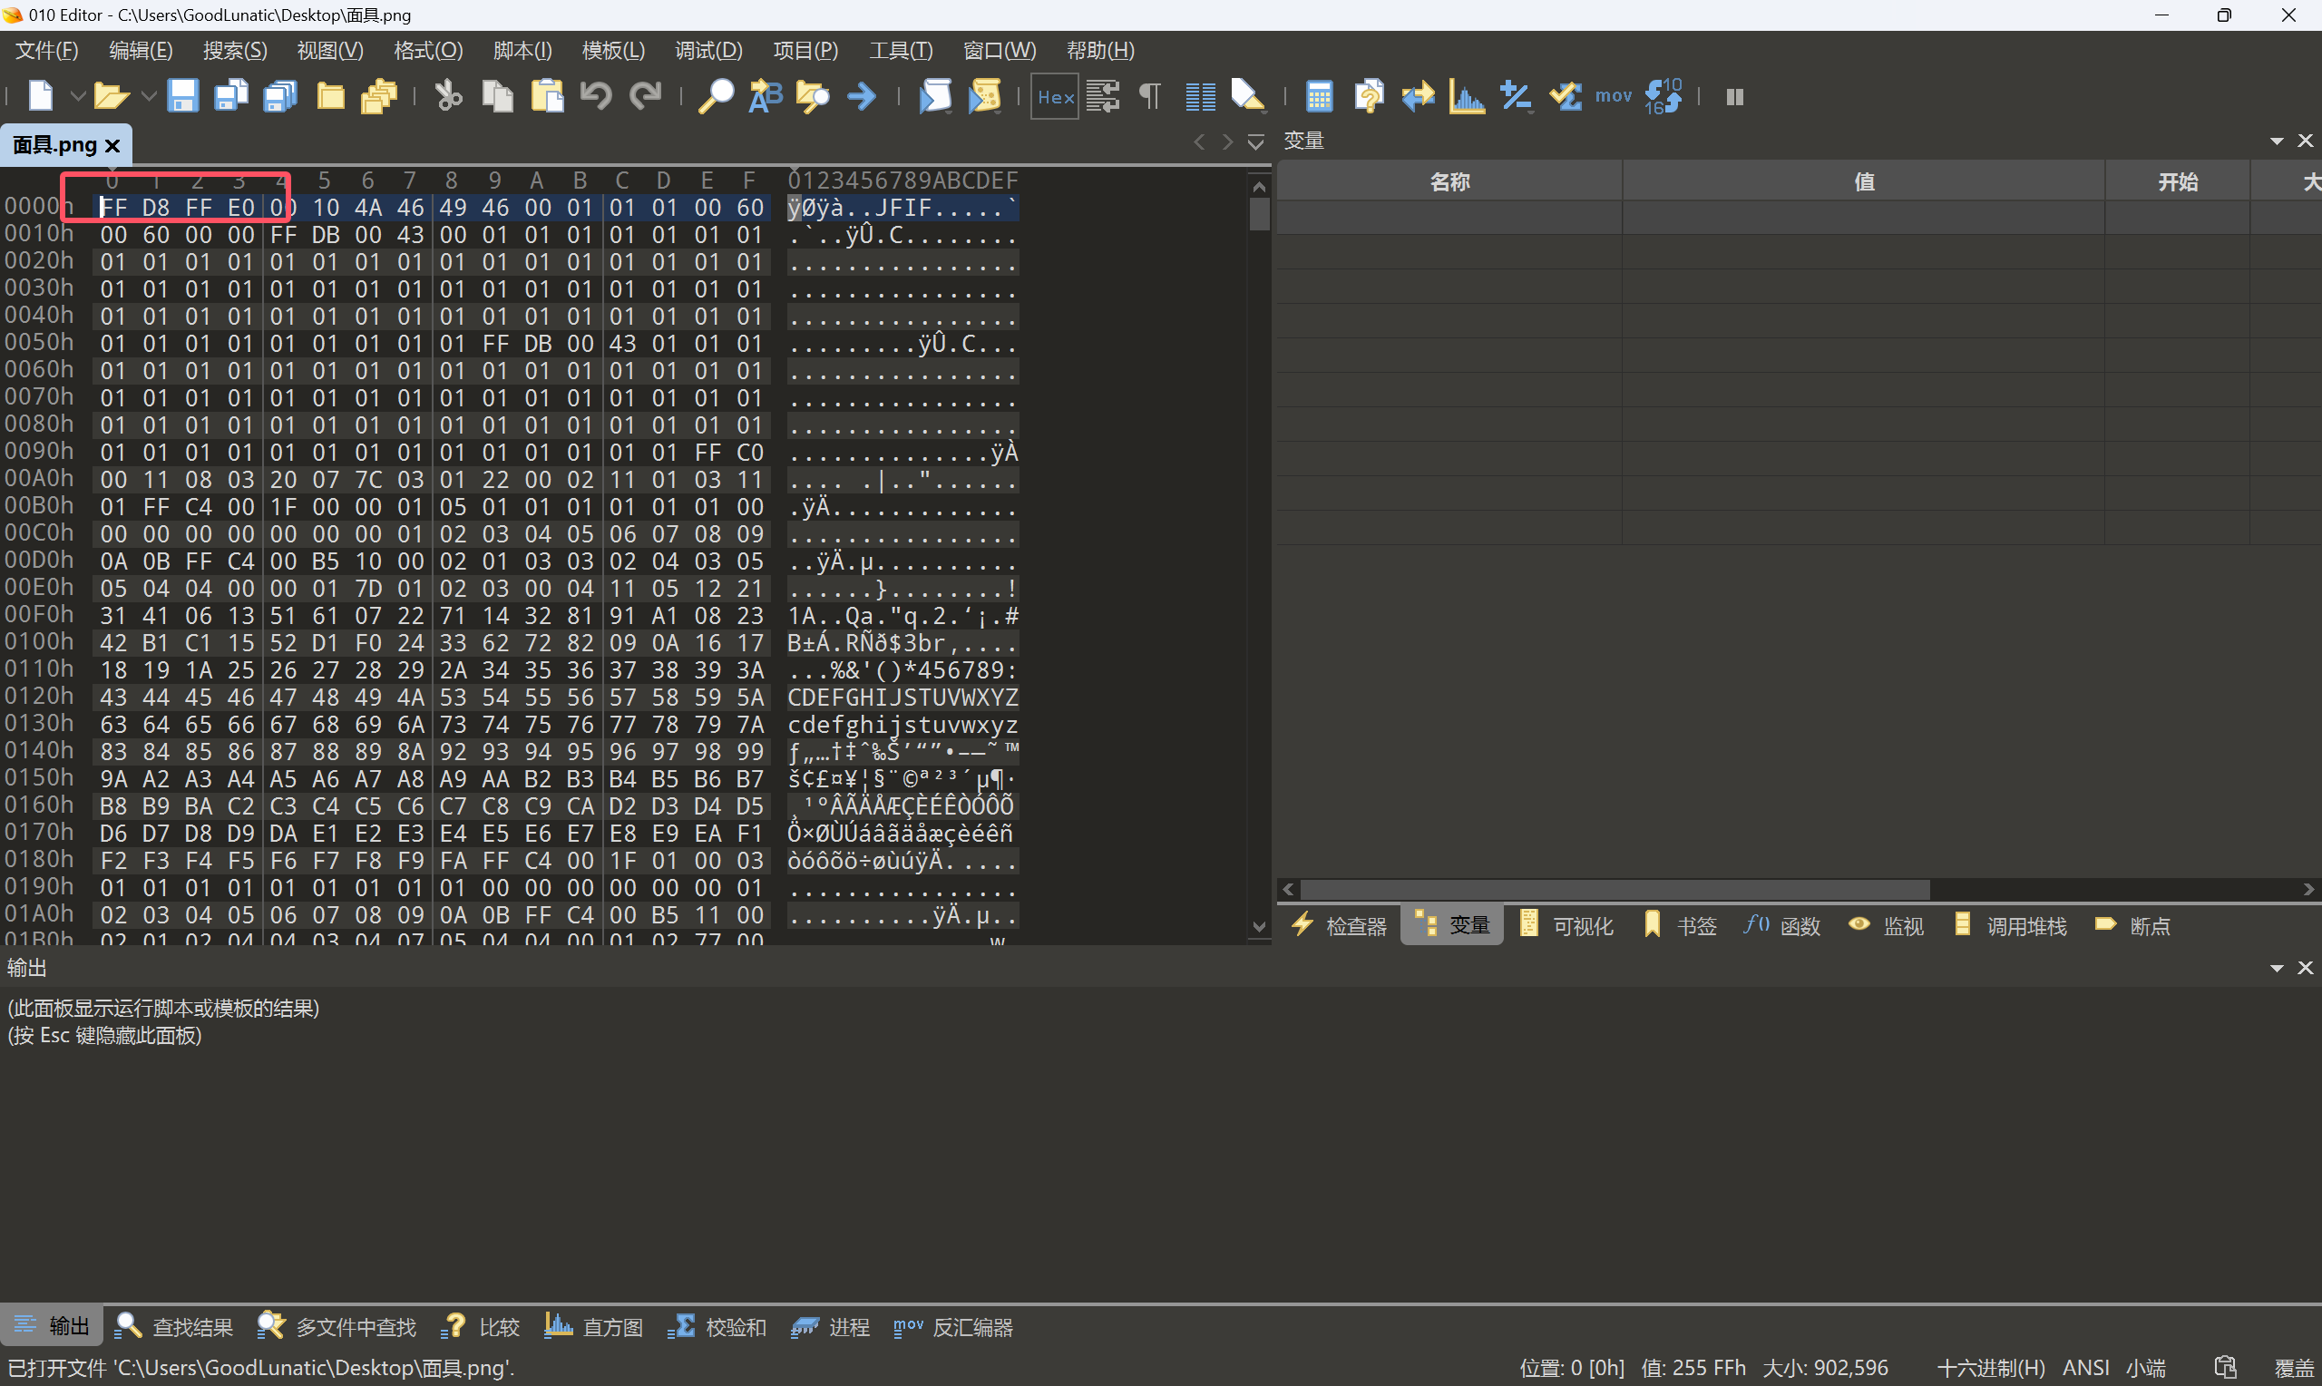The width and height of the screenshot is (2322, 1386).
Task: Click the Open File folder icon
Action: pos(111,96)
